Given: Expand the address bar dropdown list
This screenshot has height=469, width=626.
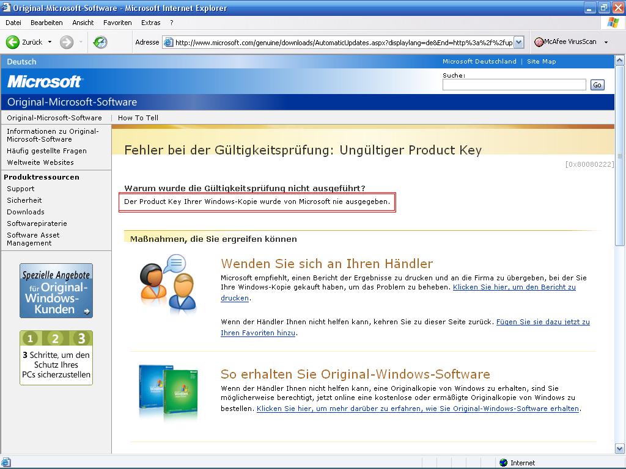Looking at the screenshot, I should point(518,42).
